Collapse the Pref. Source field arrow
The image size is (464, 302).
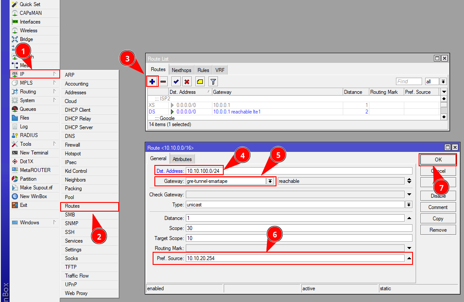click(x=409, y=258)
